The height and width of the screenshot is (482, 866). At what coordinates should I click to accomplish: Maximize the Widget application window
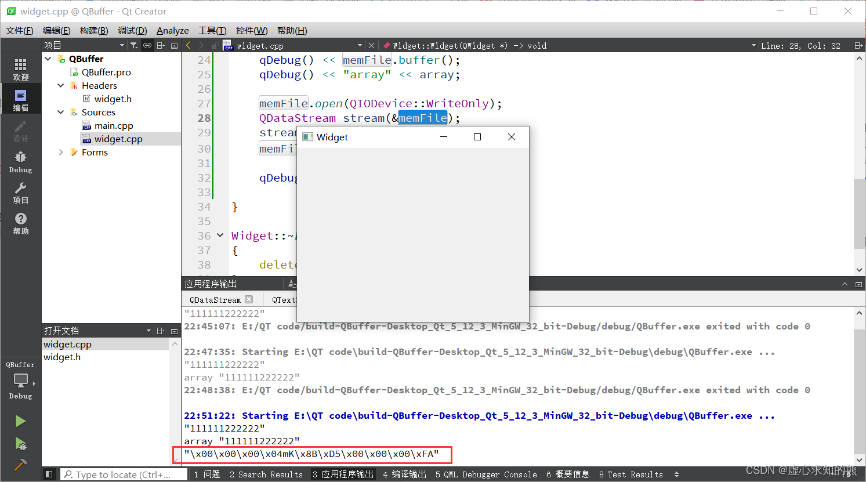click(x=477, y=137)
